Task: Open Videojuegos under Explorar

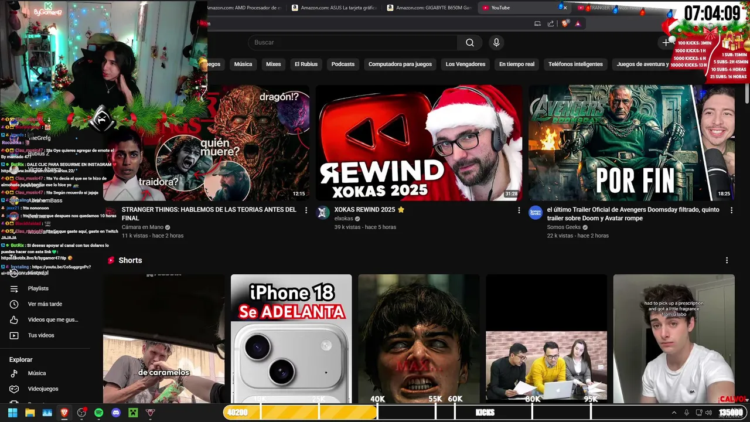Action: pos(43,389)
